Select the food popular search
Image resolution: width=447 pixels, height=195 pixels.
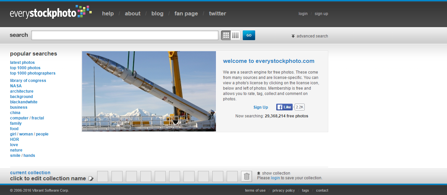14,129
